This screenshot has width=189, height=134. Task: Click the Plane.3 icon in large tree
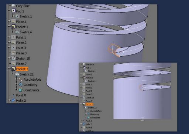pyautogui.click(x=13, y=53)
